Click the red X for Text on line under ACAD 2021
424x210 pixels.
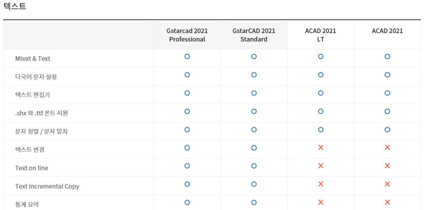[387, 166]
